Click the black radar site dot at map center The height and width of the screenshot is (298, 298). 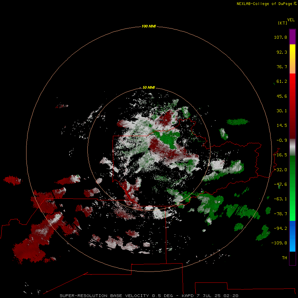[x=149, y=149]
